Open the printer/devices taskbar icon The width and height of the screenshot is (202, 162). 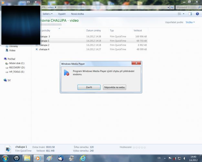tap(71, 158)
